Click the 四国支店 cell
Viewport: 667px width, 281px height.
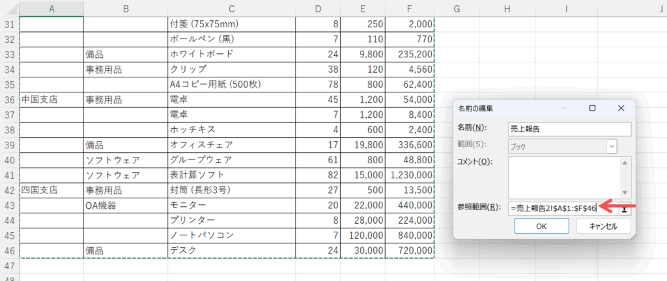point(51,191)
